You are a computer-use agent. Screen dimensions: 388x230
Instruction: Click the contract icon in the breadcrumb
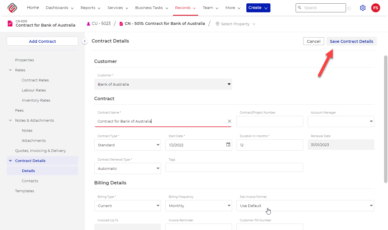121,24
